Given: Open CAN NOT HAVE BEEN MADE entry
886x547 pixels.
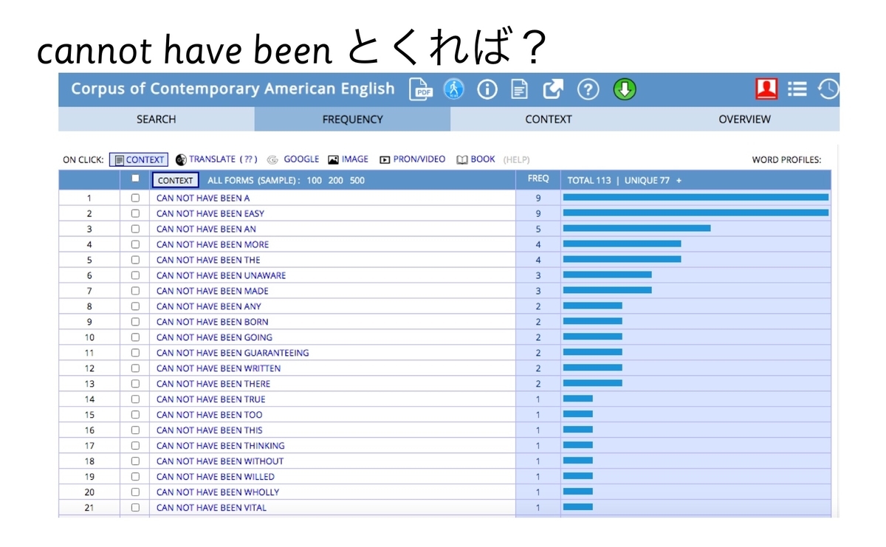Looking at the screenshot, I should click(x=213, y=291).
